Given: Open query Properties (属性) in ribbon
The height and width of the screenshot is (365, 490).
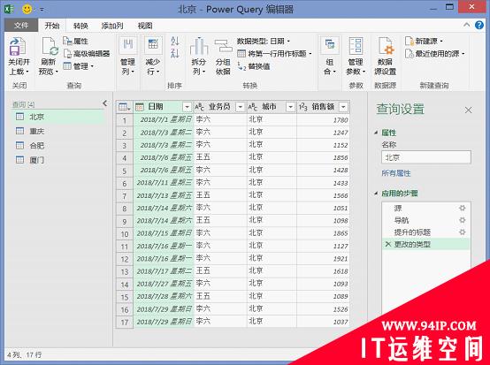Looking at the screenshot, I should pos(75,42).
